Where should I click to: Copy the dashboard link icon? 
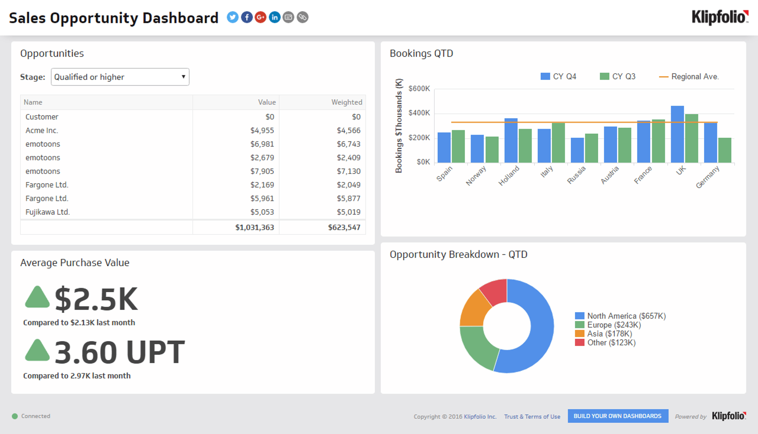coord(302,17)
